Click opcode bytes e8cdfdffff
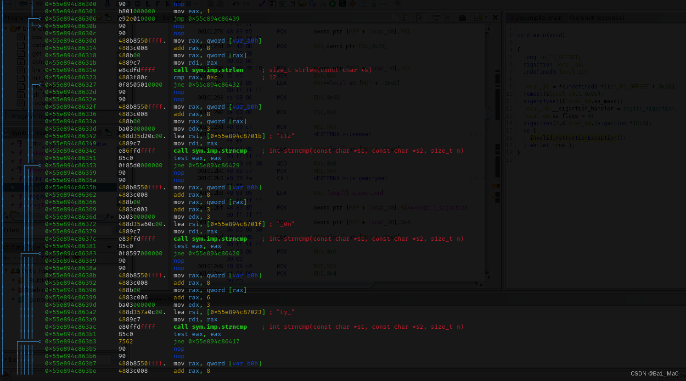The image size is (686, 381). click(x=137, y=70)
